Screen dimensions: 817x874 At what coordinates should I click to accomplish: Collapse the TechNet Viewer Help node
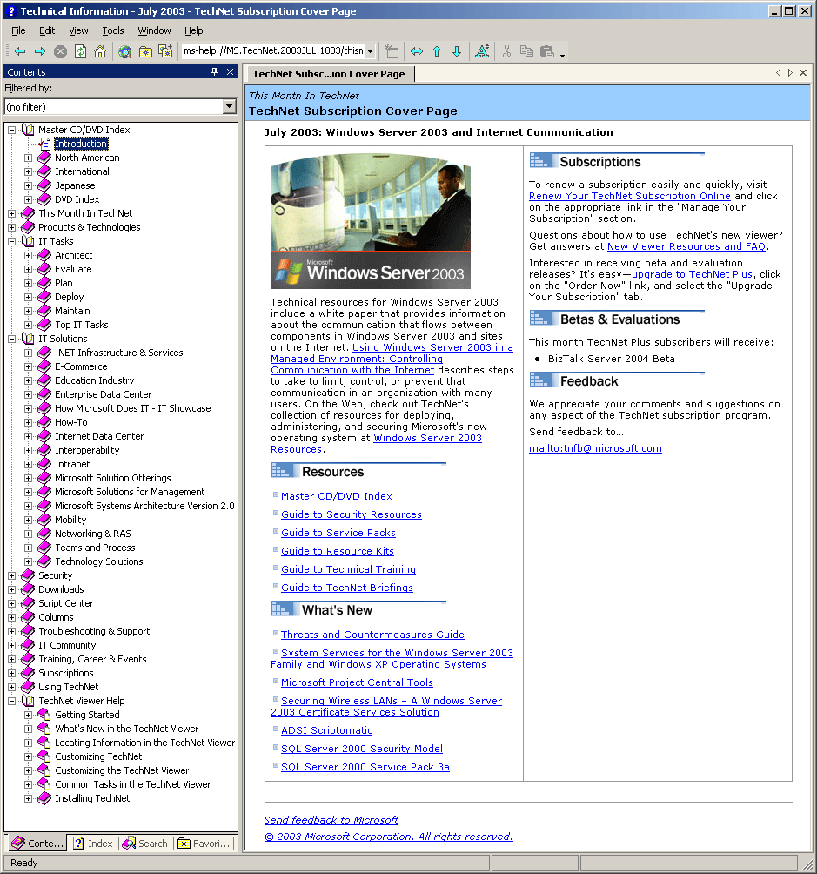point(11,702)
